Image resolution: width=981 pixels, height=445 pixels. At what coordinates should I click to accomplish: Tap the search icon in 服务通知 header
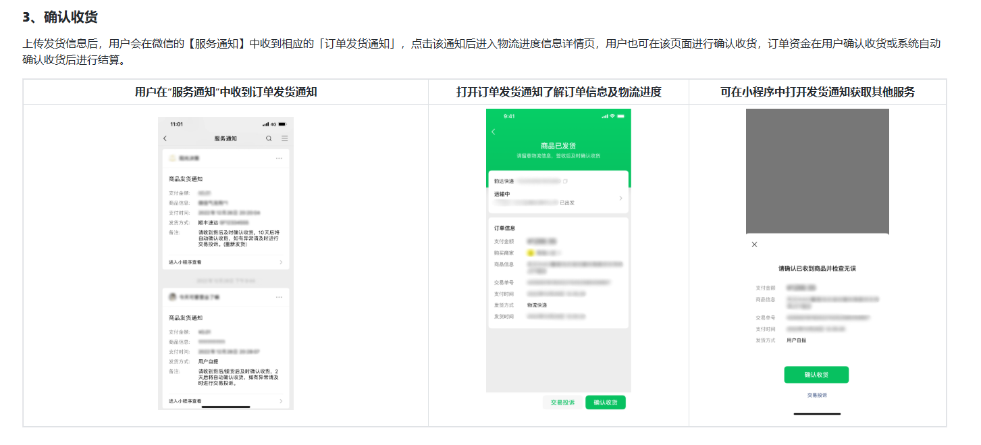coord(269,138)
